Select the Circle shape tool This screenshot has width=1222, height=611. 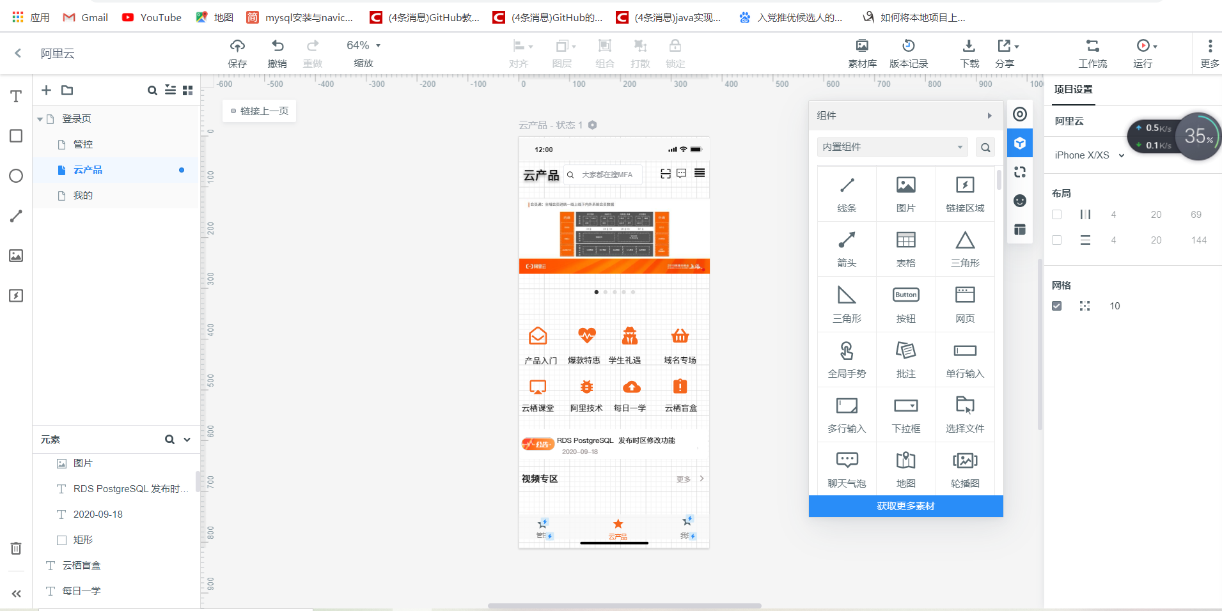(16, 176)
